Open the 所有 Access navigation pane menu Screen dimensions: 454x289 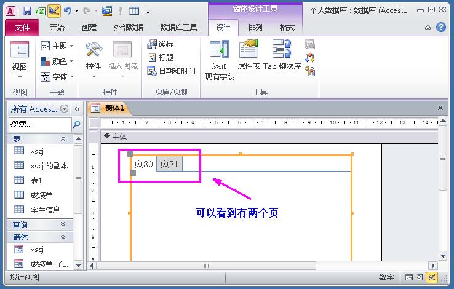coord(64,109)
